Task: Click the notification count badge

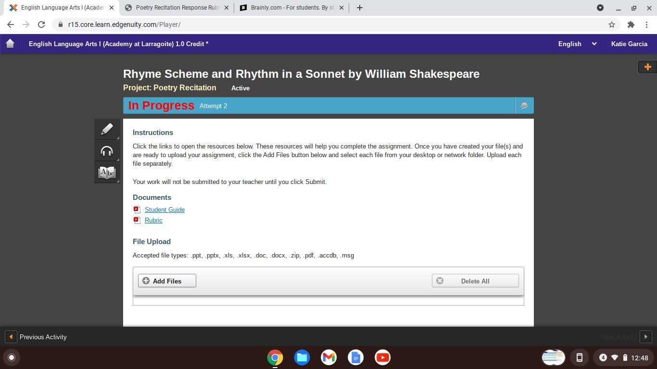Action: click(x=603, y=357)
